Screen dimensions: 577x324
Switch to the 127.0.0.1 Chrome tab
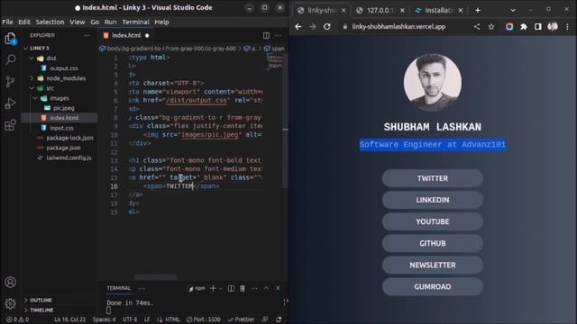(x=380, y=10)
